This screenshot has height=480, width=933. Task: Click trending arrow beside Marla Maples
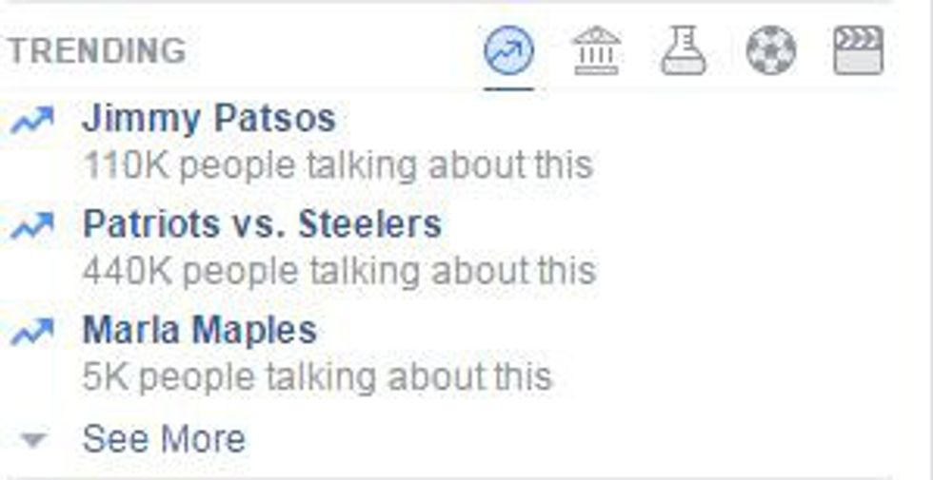pos(32,332)
